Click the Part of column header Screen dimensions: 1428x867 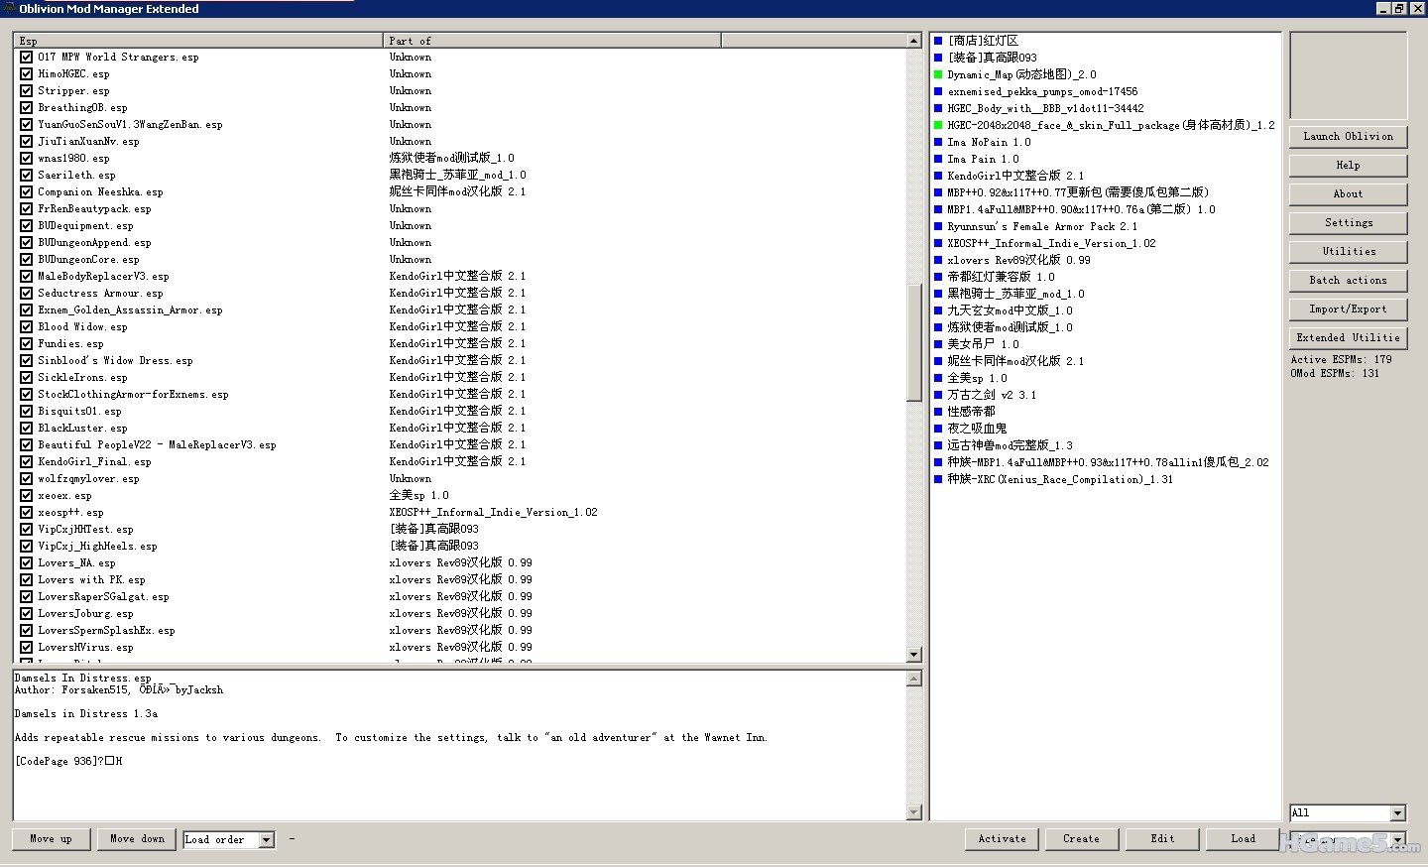pos(551,41)
